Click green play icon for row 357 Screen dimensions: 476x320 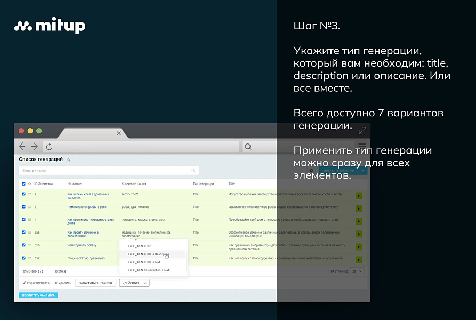coord(359,259)
